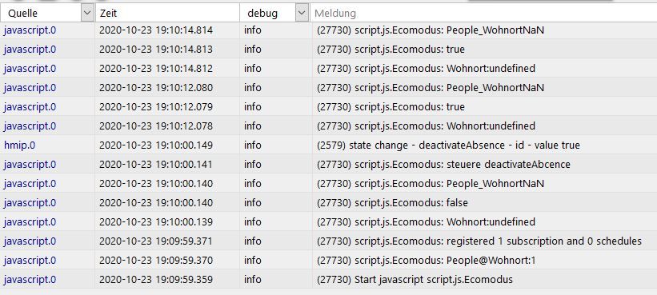Select the Start javascript script.js.Ecomodus row

pos(328,280)
